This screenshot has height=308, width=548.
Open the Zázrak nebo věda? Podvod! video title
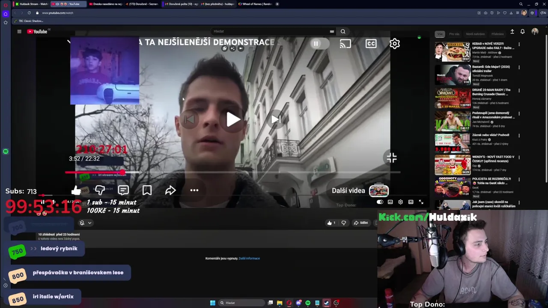click(x=491, y=135)
